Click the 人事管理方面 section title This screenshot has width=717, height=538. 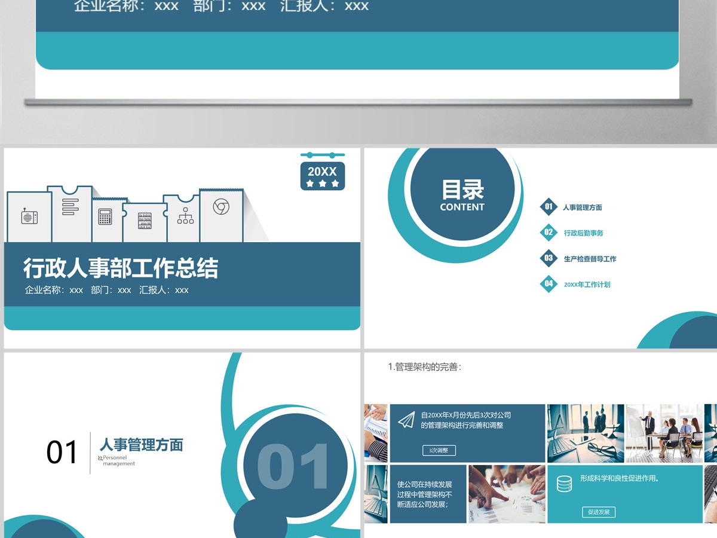[142, 445]
